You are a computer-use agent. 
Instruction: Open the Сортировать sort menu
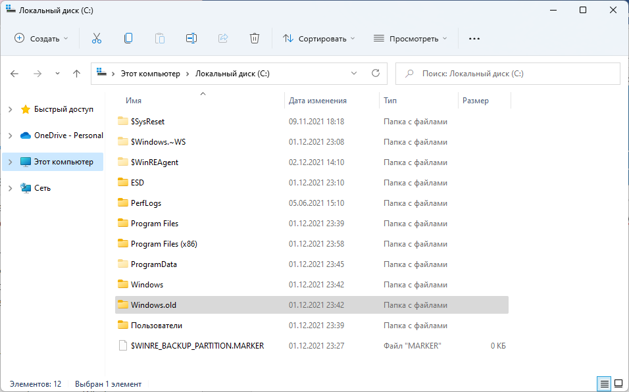pyautogui.click(x=319, y=38)
